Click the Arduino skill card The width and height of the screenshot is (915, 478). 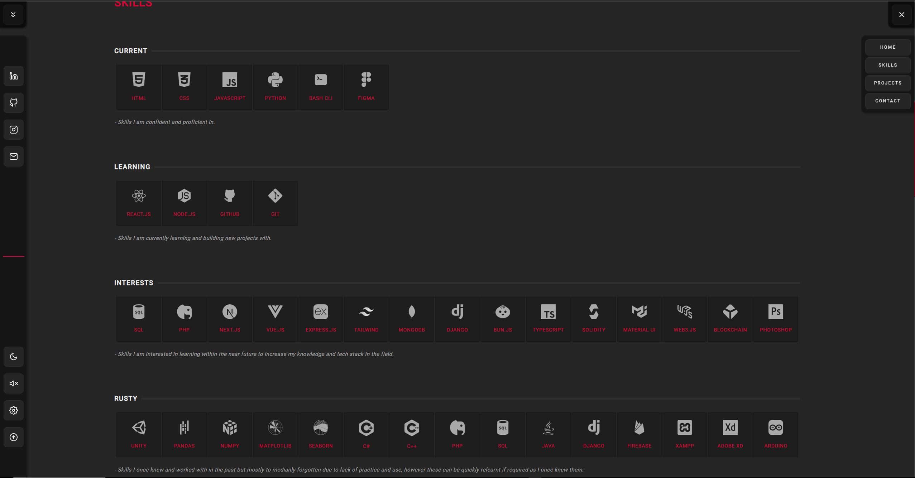776,435
